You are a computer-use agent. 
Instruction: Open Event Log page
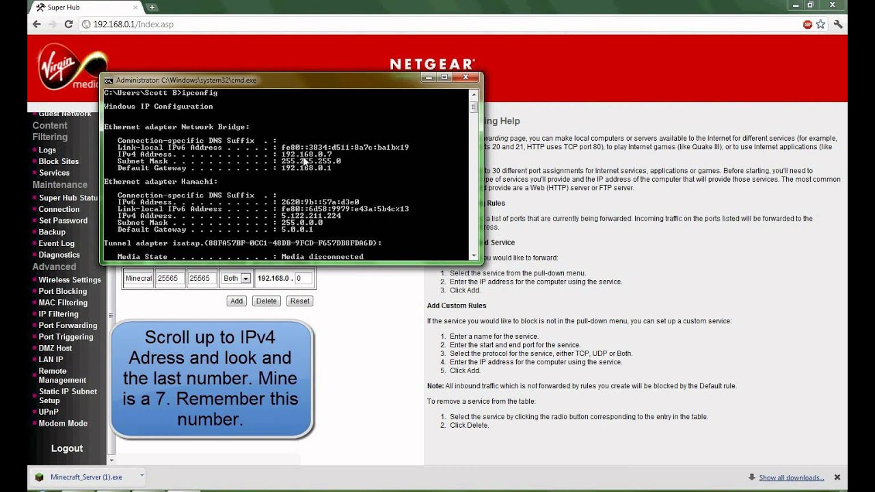pos(56,243)
